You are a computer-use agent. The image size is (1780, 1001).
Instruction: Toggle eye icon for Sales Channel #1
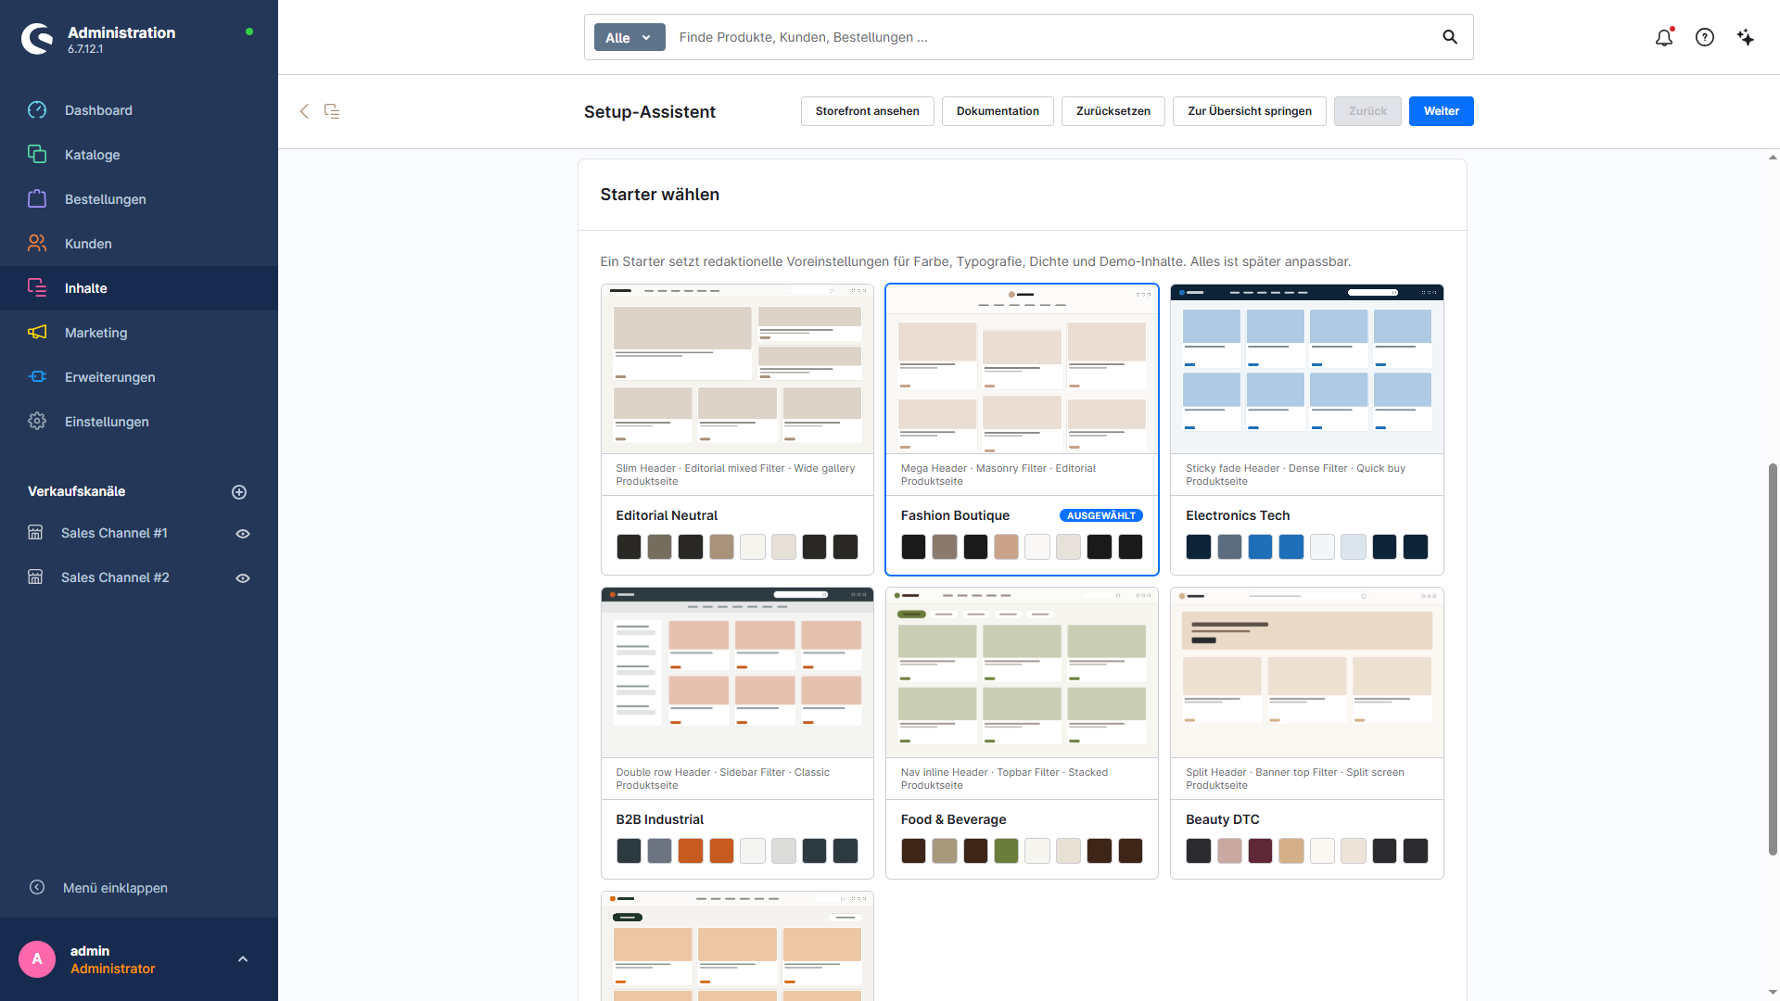[243, 534]
